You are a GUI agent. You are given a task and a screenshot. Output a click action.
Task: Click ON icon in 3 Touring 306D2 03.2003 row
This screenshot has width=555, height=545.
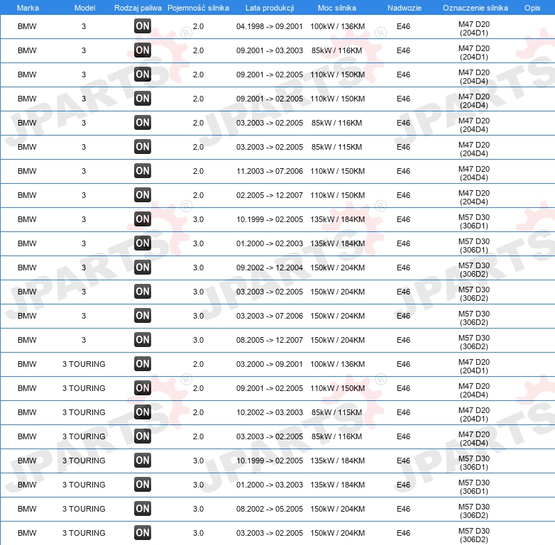tap(143, 533)
